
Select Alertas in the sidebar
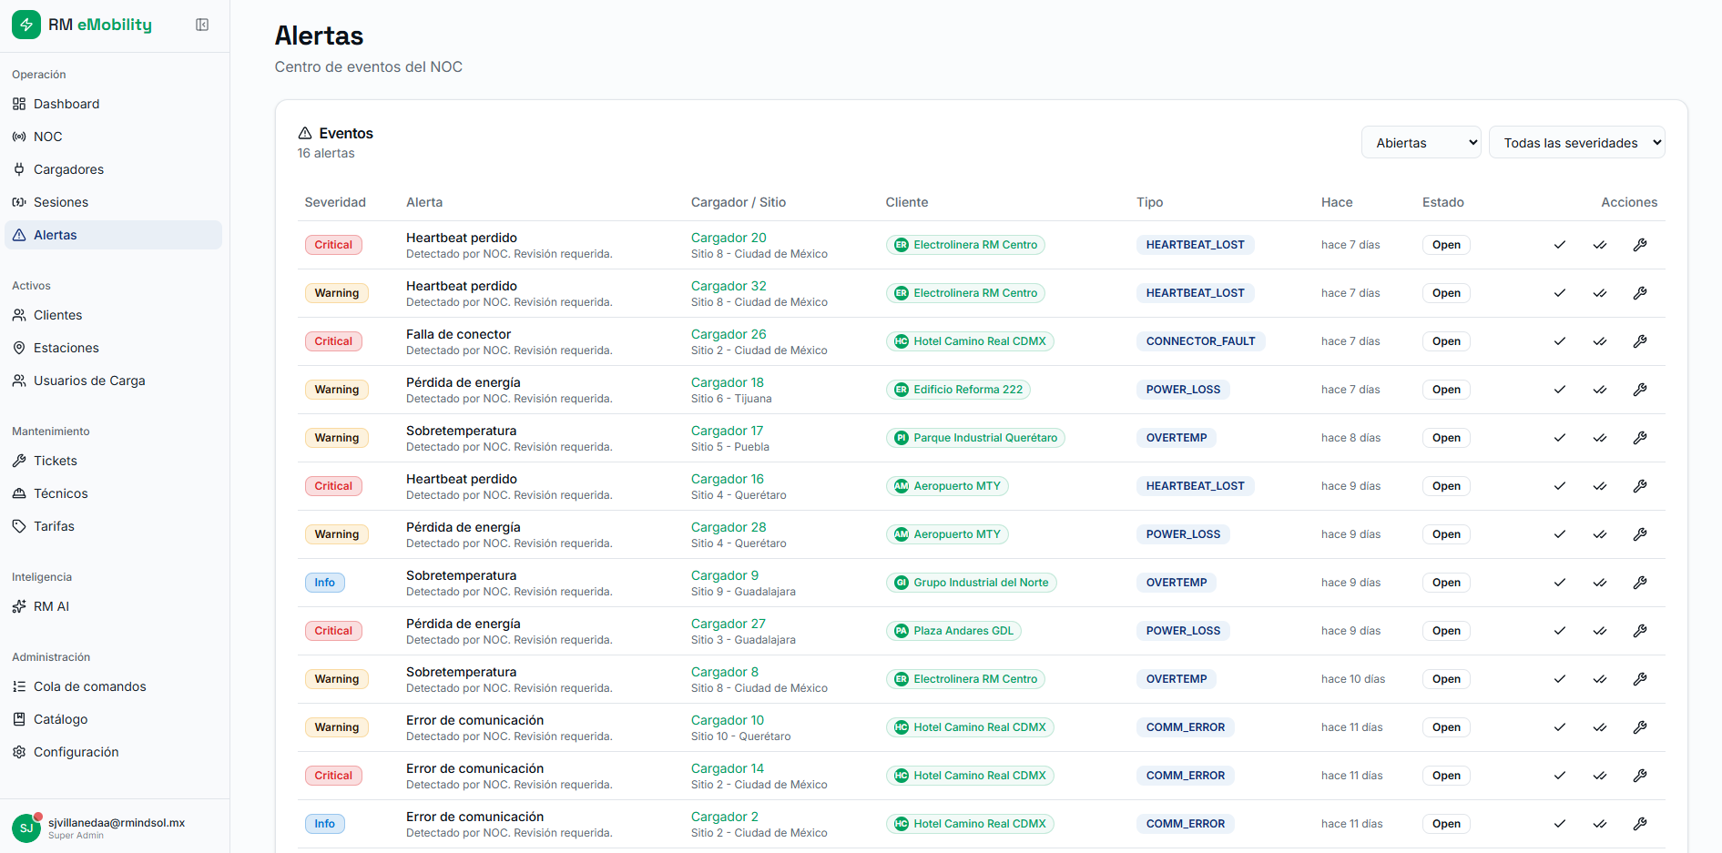(x=113, y=235)
